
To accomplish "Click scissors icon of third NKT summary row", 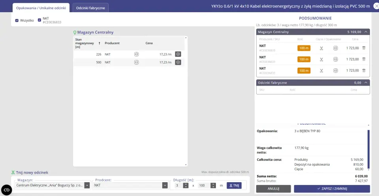I will click(x=321, y=71).
